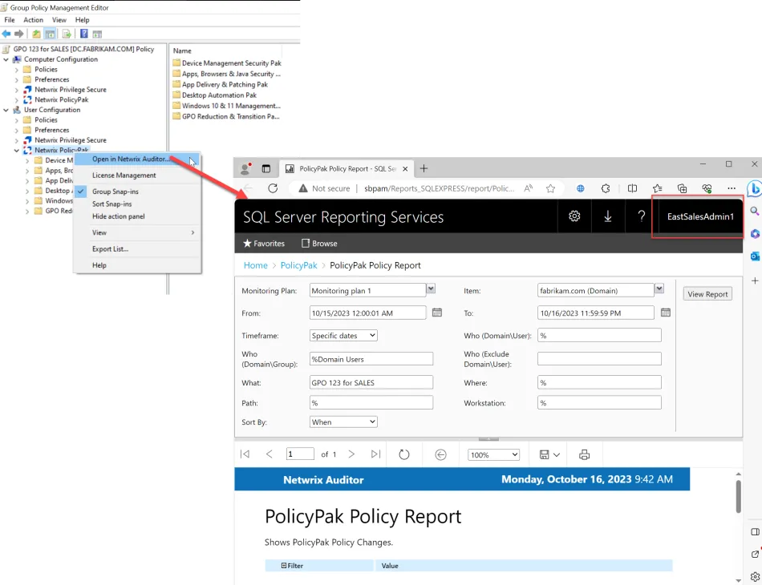Click the report vertical scrollbar
The width and height of the screenshot is (762, 585).
pos(738,496)
